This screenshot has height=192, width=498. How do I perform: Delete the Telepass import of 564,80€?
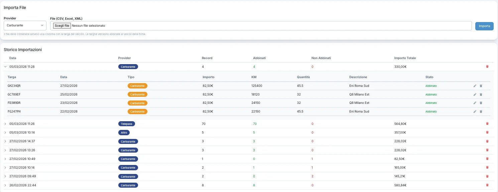pyautogui.click(x=487, y=124)
